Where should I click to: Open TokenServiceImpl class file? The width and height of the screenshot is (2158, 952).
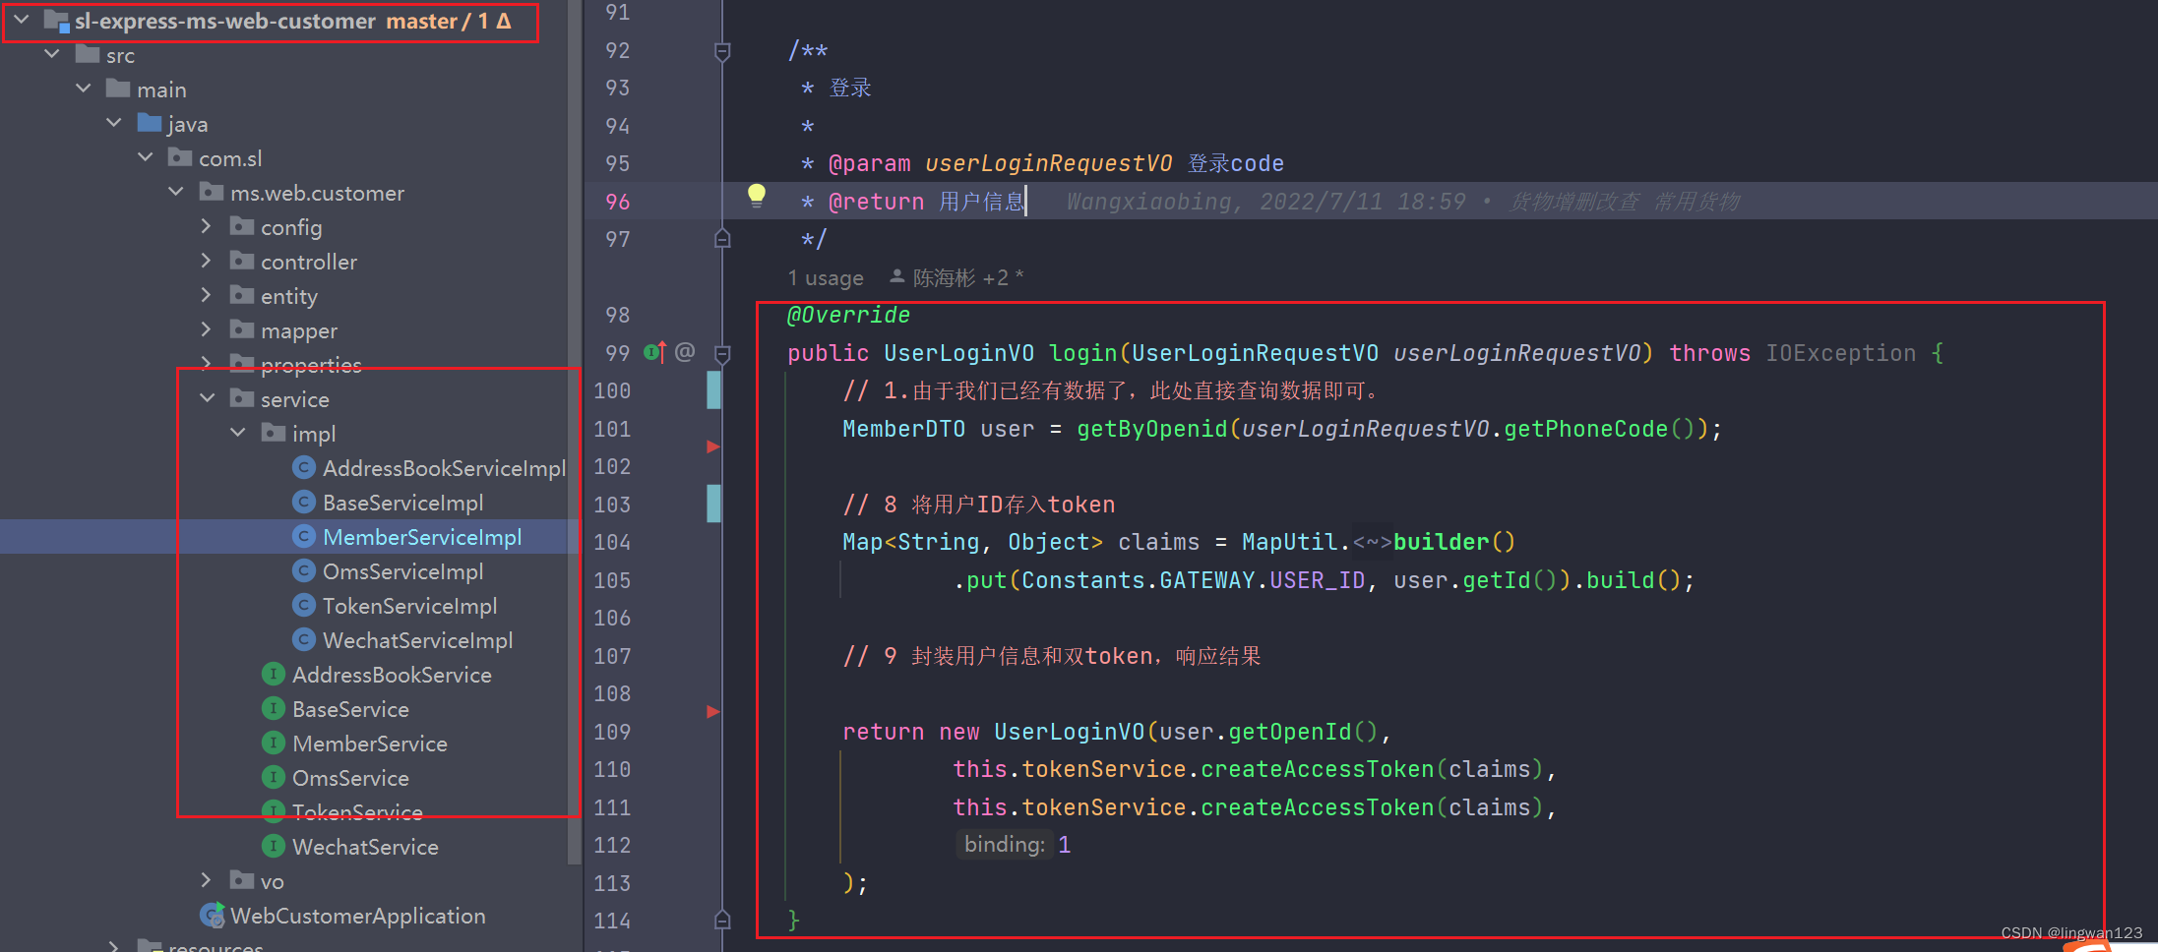pos(409,606)
